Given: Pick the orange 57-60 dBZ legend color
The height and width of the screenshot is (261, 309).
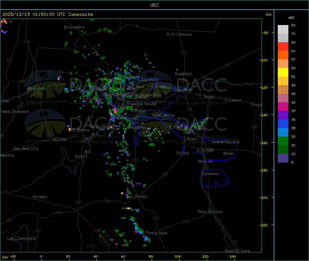Looking at the screenshot, I should tap(283, 55).
